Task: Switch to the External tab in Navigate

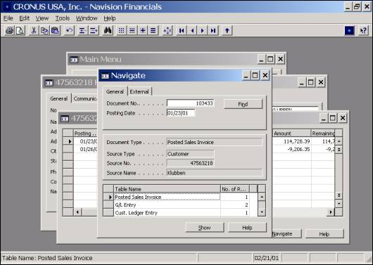Action: [x=139, y=91]
